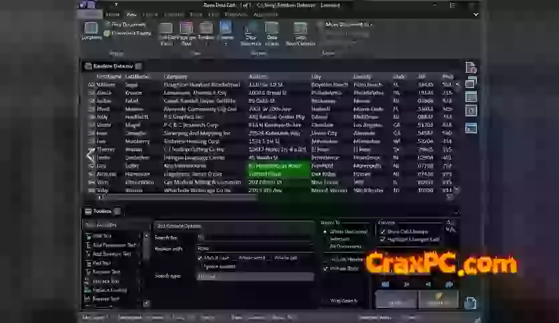The width and height of the screenshot is (559, 323).
Task: Click the Locations icon in the ribbon
Action: click(91, 31)
